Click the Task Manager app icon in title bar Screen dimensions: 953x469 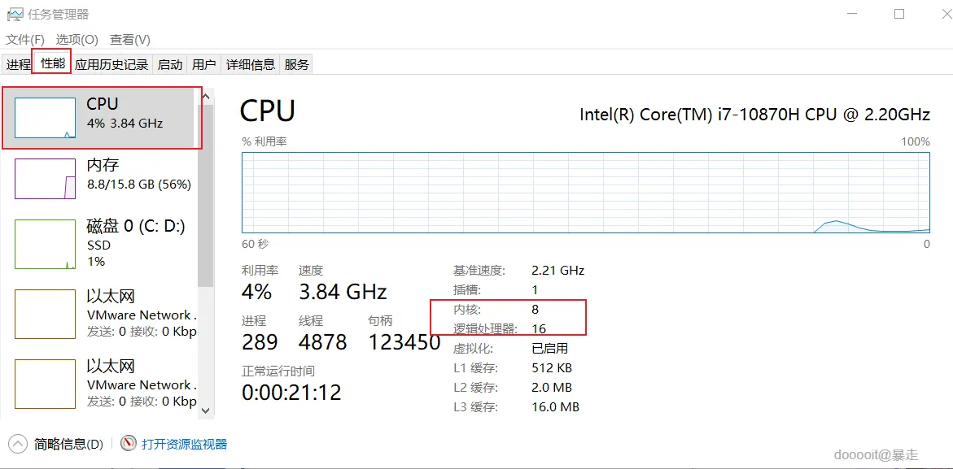tap(15, 14)
